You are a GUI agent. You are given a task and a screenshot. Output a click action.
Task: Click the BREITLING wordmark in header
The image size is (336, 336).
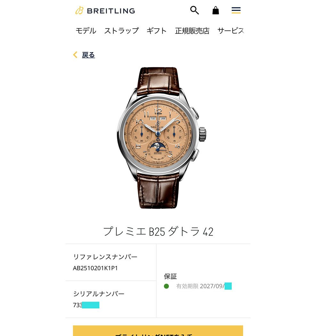tap(111, 11)
